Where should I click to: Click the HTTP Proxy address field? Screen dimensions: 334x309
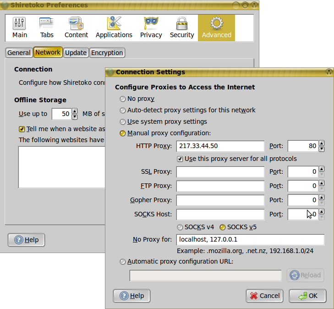(x=220, y=146)
